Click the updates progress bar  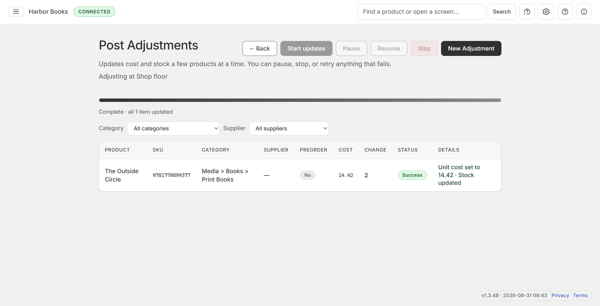point(300,100)
